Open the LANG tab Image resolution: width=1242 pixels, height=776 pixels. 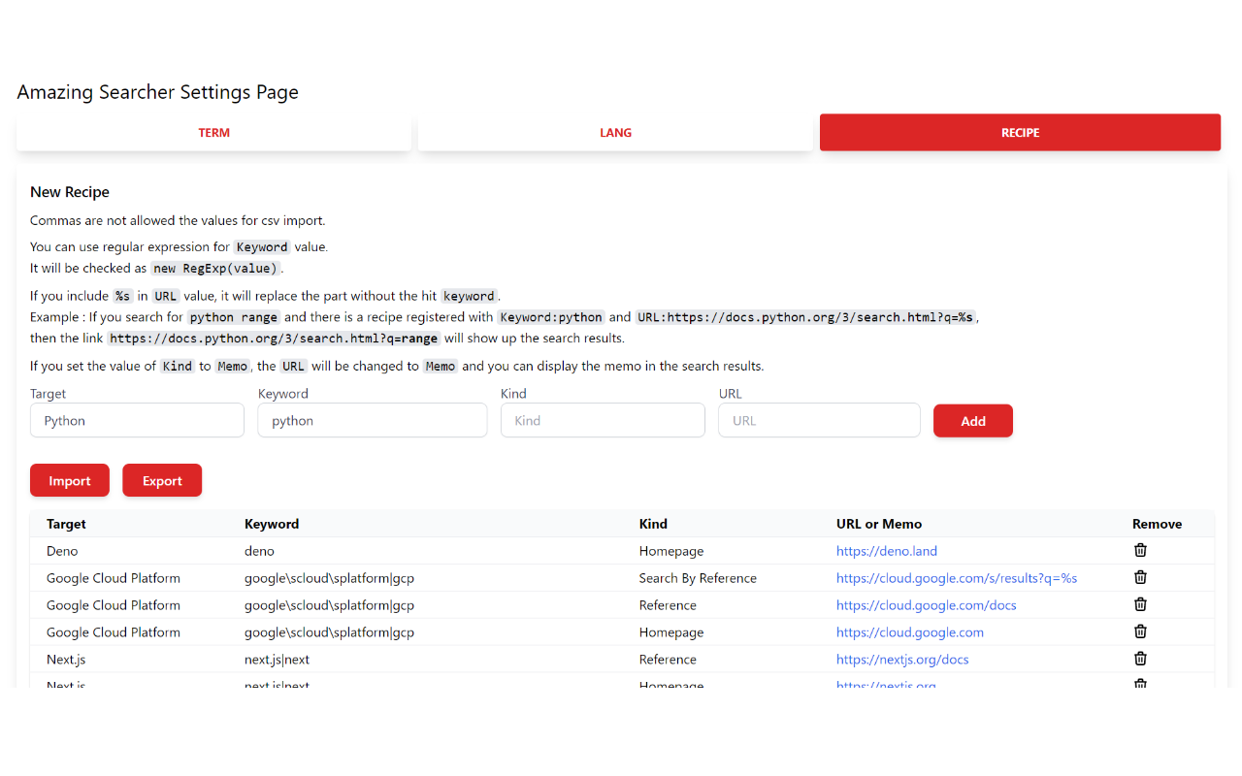615,133
